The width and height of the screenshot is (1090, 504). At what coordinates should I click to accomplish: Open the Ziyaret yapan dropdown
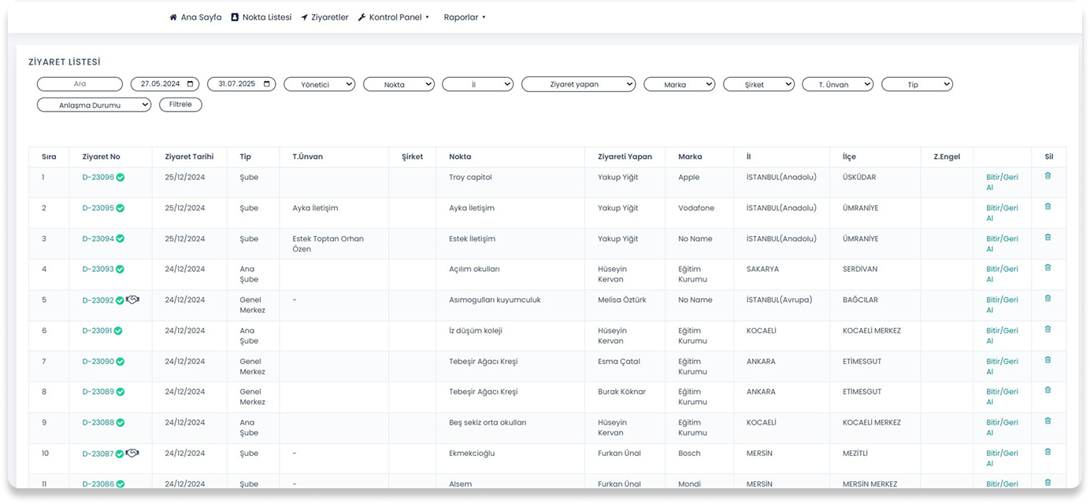(x=578, y=84)
